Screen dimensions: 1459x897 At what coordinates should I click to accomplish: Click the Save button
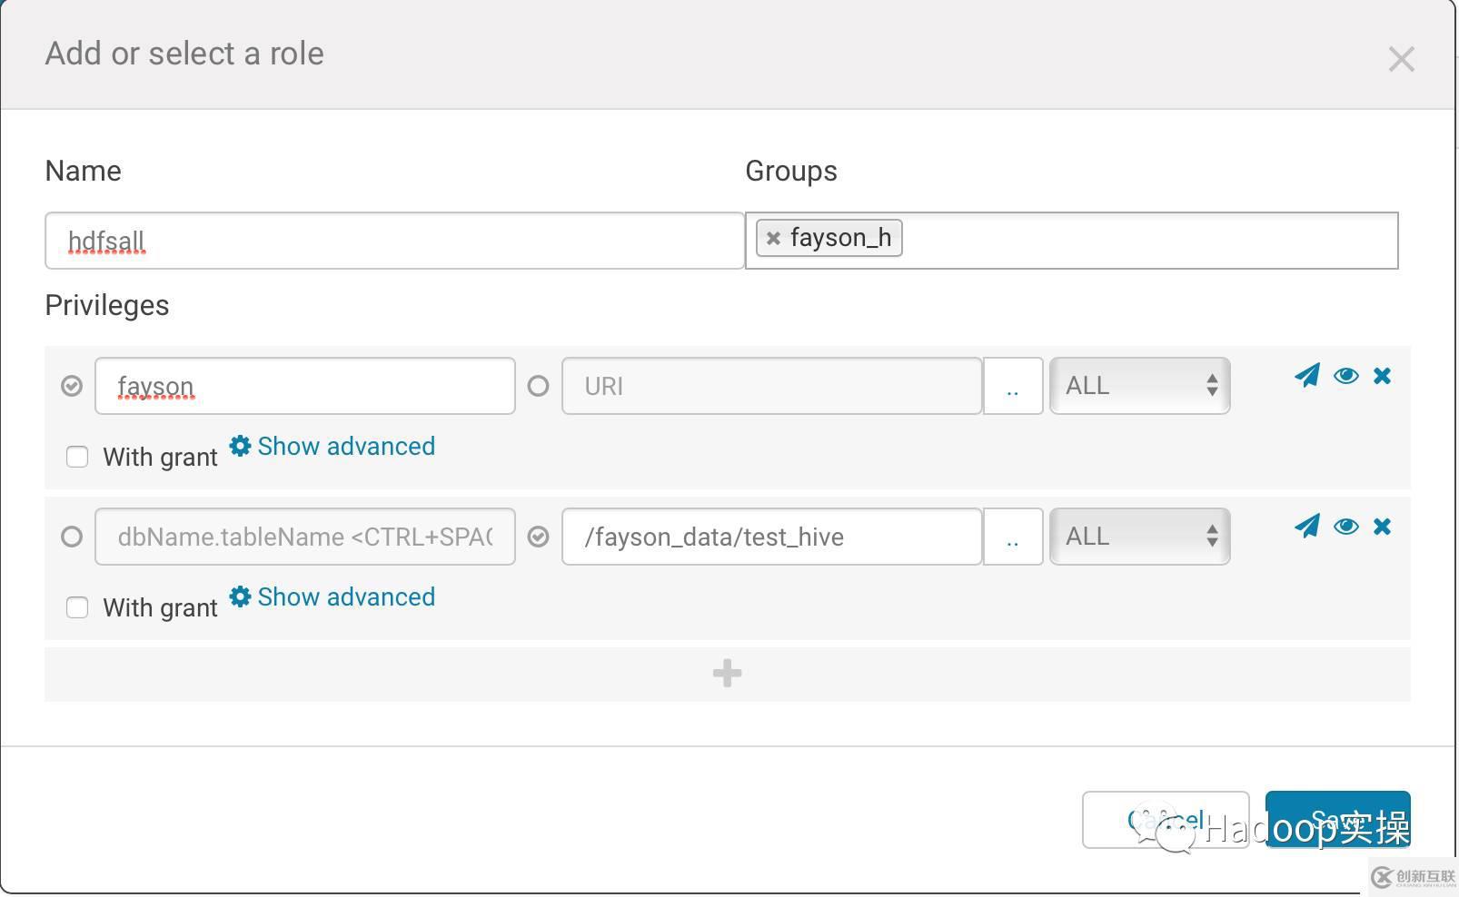(1337, 819)
